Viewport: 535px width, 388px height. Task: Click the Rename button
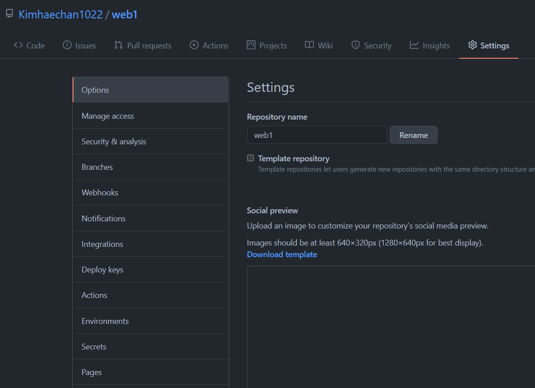point(413,135)
